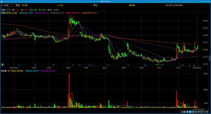Open the 日線 timeframe dropdown

pyautogui.click(x=6, y=10)
